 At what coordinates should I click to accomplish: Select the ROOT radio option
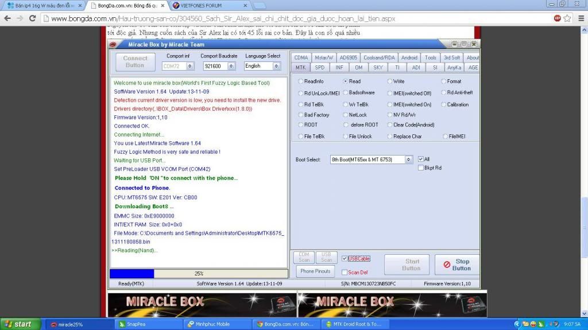pos(300,125)
